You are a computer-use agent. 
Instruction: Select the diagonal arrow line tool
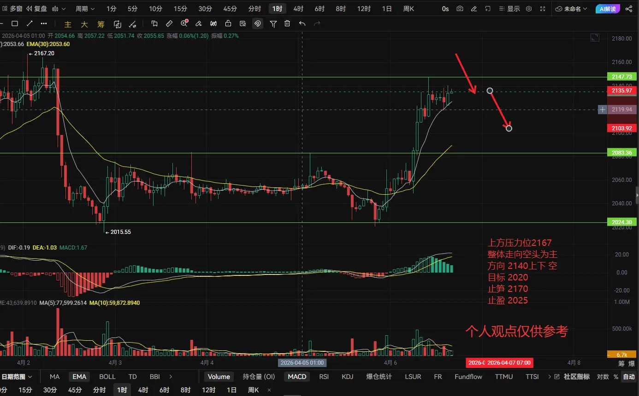click(x=30, y=24)
